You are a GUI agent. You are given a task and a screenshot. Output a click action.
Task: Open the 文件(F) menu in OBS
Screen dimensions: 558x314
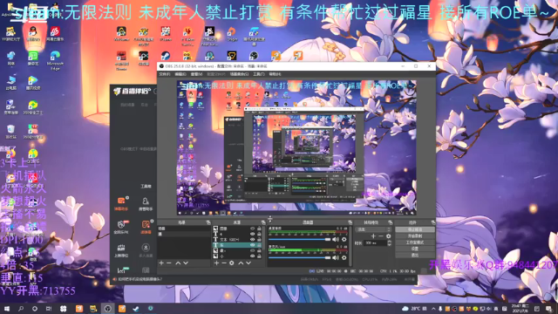coord(165,74)
